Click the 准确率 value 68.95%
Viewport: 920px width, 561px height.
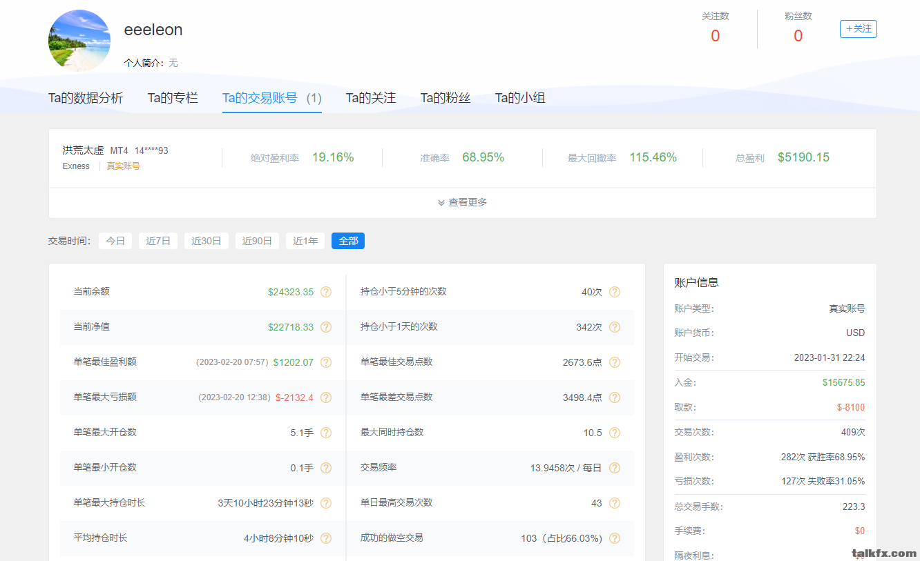483,157
